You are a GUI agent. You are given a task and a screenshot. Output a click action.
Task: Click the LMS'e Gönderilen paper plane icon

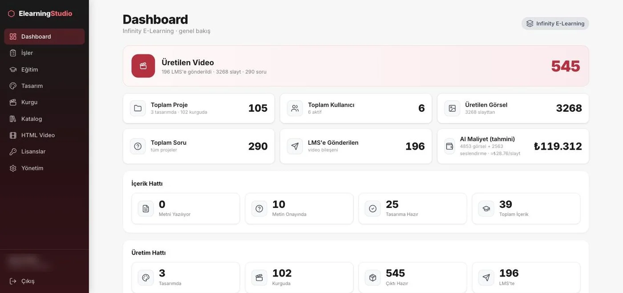tap(295, 146)
